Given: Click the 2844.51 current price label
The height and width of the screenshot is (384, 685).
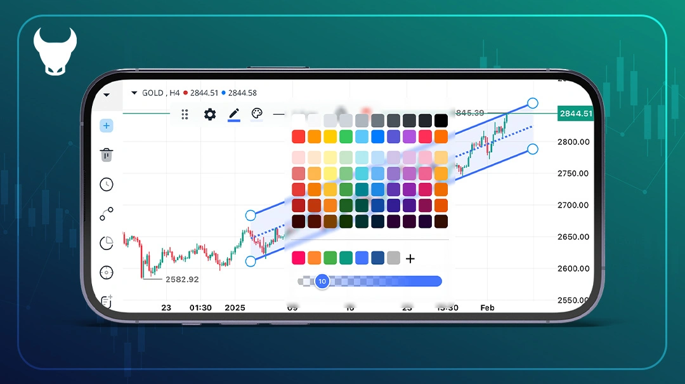Looking at the screenshot, I should 575,114.
